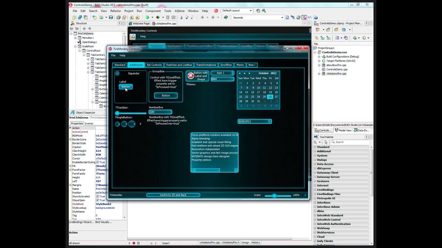Click Button inside the GroupBox

click(166, 95)
